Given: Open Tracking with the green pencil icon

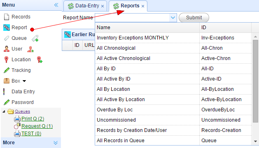Looking at the screenshot, I should pyautogui.click(x=7, y=70).
